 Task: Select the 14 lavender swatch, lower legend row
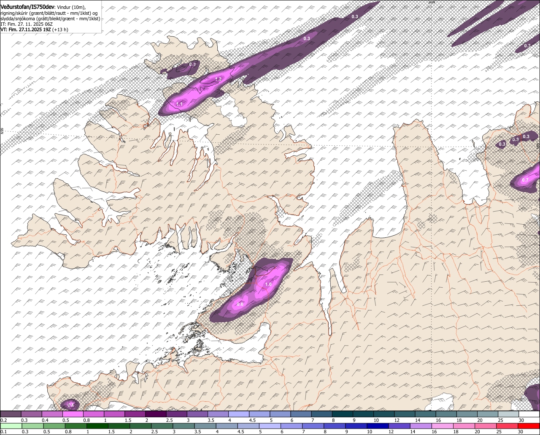coord(421,426)
